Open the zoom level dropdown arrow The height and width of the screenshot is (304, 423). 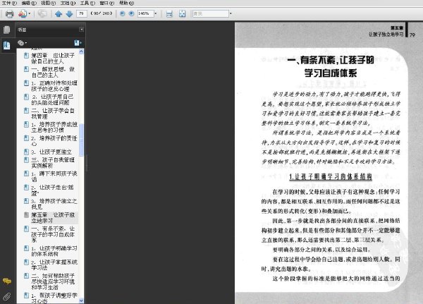(156, 13)
